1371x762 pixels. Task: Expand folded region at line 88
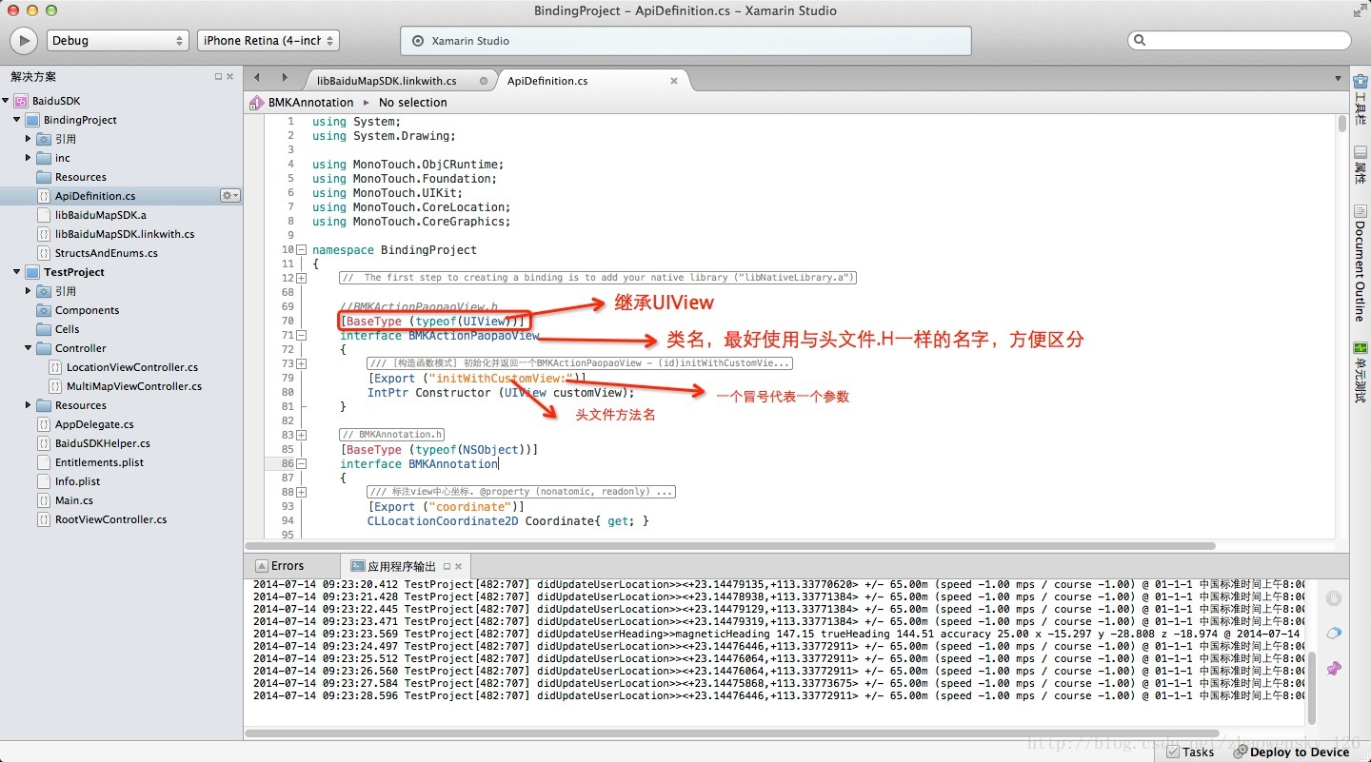click(301, 492)
